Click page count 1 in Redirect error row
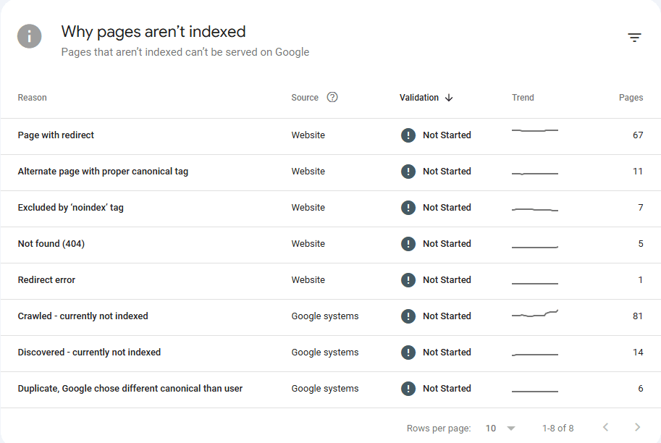 click(640, 280)
